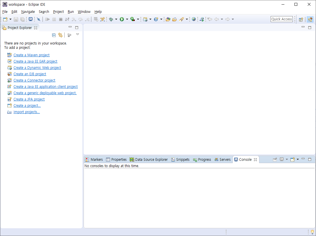This screenshot has width=316, height=236.
Task: Click the Launch Web Service Explorer icon
Action: 202,19
